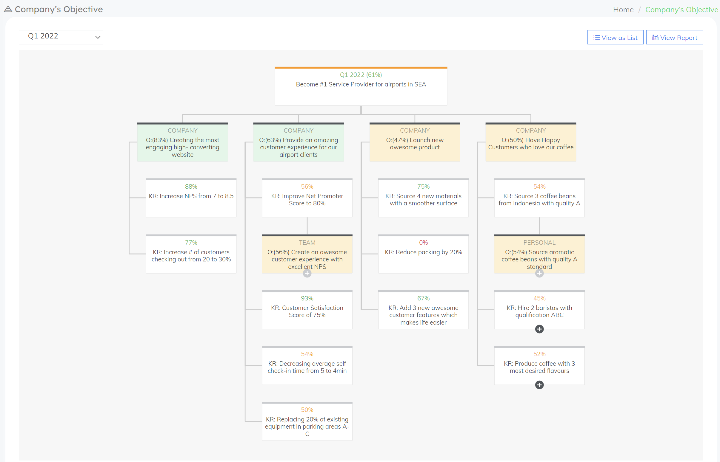Open KR Customer Satisfaction Score of 75%
The width and height of the screenshot is (720, 462).
307,310
